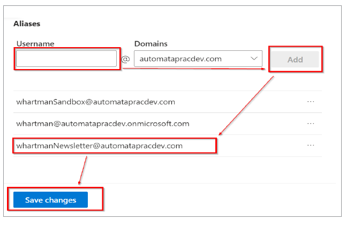Click the Save changes button

tap(51, 200)
